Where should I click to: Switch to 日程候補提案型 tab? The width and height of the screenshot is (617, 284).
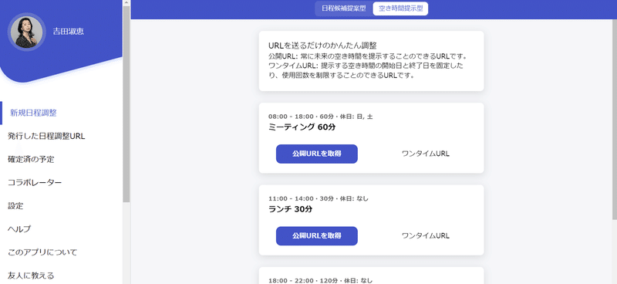343,8
